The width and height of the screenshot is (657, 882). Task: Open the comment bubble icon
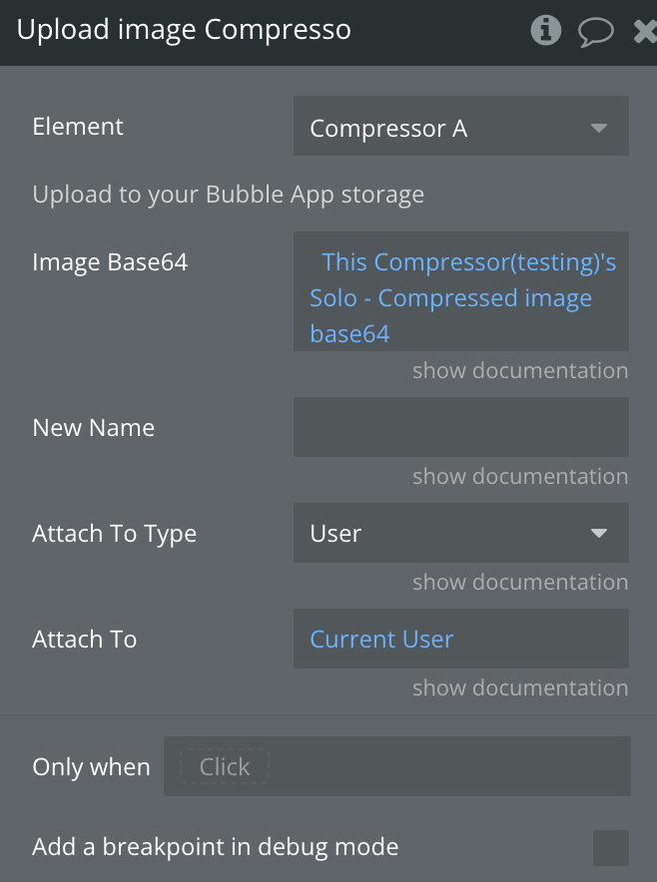coord(595,31)
